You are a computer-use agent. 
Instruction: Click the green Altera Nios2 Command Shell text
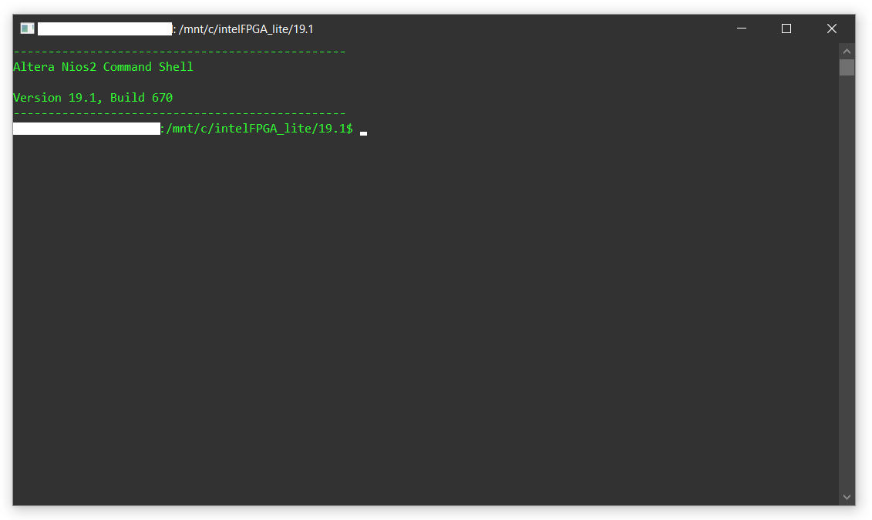tap(102, 66)
